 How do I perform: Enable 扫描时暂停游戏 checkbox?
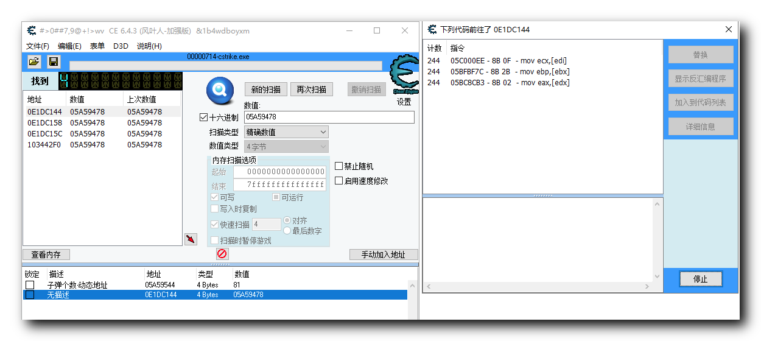214,241
